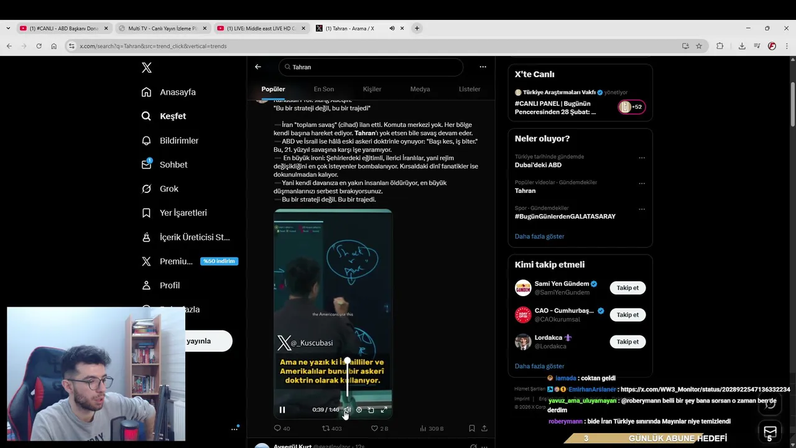Switch to Multi TV browser tab
This screenshot has height=448, width=796.
coord(162,29)
